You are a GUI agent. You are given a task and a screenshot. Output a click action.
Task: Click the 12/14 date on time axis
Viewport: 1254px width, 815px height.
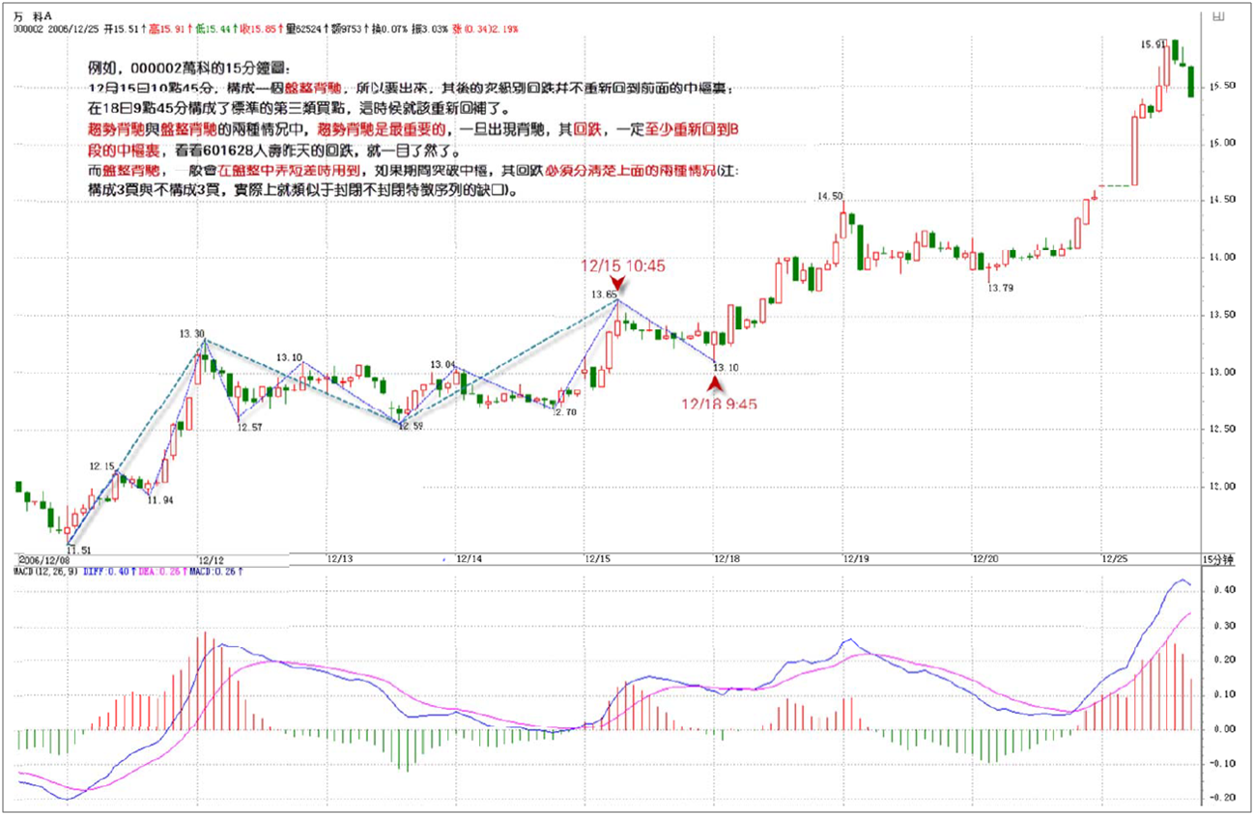point(469,559)
